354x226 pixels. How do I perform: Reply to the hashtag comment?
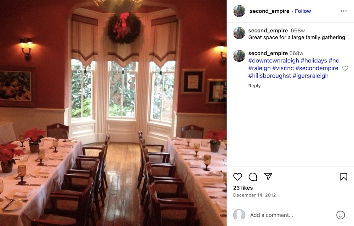(255, 86)
